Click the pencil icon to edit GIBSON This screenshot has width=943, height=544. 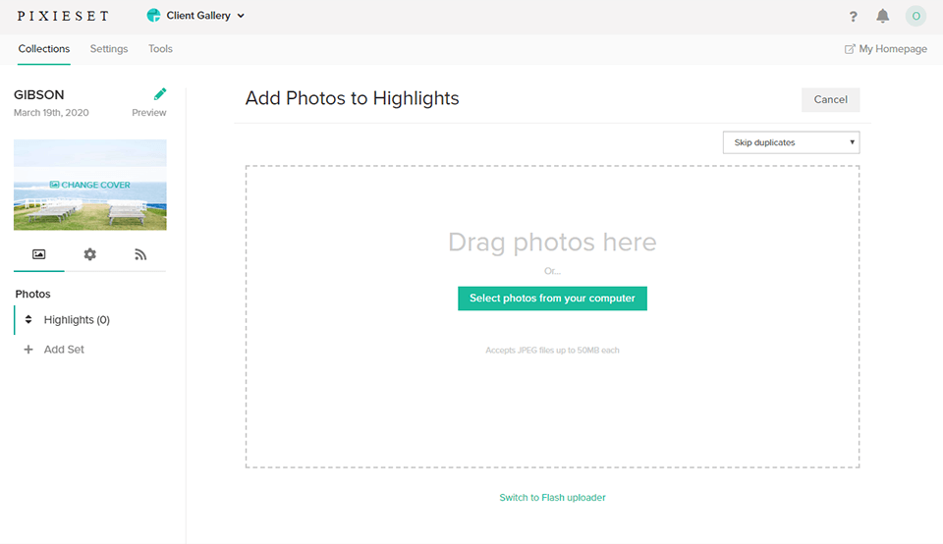click(160, 93)
